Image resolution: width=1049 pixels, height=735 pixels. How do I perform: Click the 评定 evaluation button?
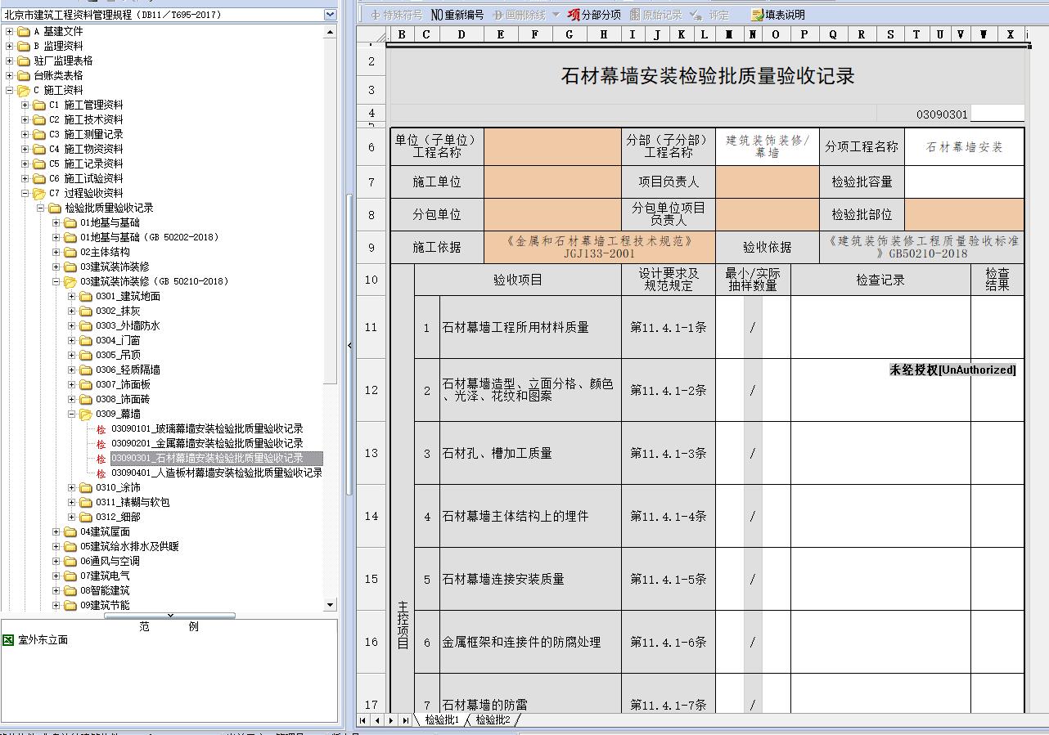[709, 15]
